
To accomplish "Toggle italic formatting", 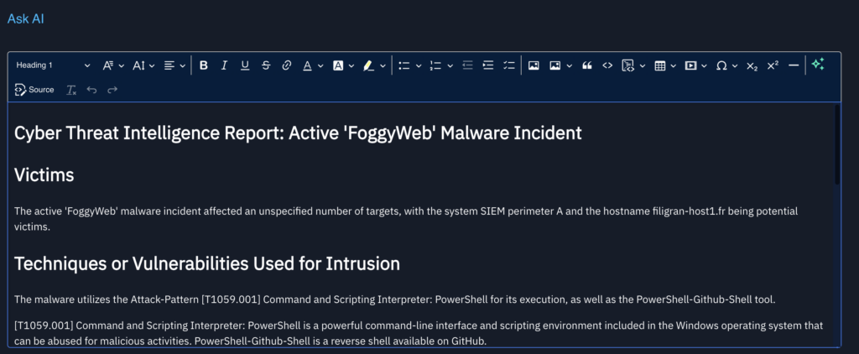I will point(224,65).
